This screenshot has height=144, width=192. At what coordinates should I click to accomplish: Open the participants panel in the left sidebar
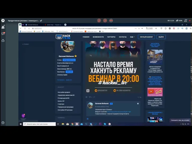coord(3,27)
